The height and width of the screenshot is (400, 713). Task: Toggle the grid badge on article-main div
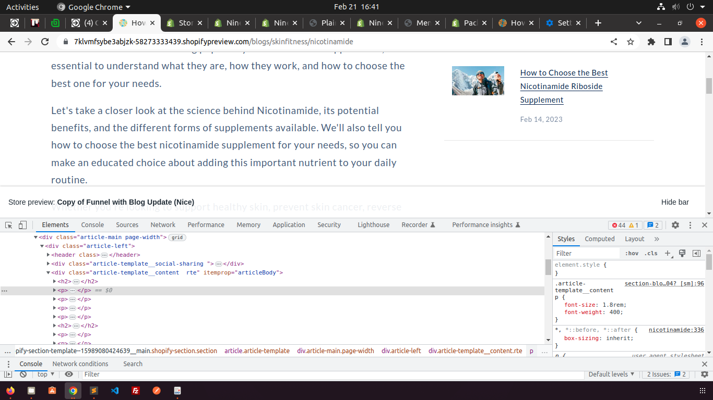click(x=177, y=238)
